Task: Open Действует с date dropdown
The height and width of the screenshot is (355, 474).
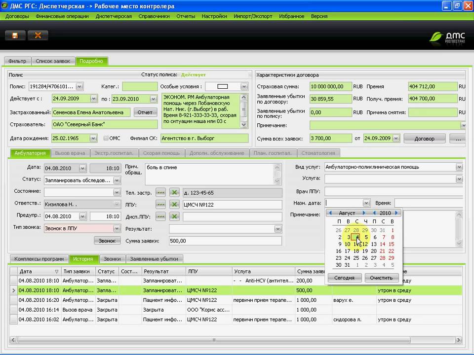Action: point(94,99)
